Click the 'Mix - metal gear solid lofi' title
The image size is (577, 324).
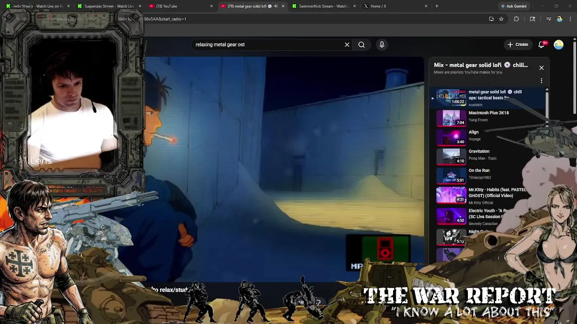tap(481, 65)
